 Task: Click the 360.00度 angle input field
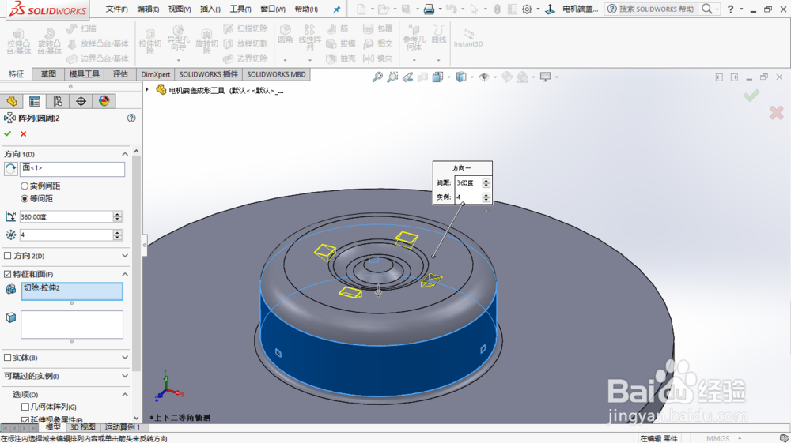point(66,216)
